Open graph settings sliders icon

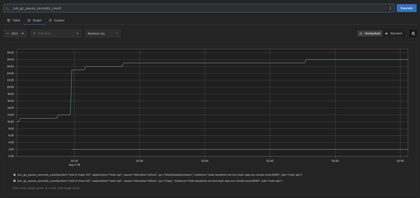click(x=413, y=34)
